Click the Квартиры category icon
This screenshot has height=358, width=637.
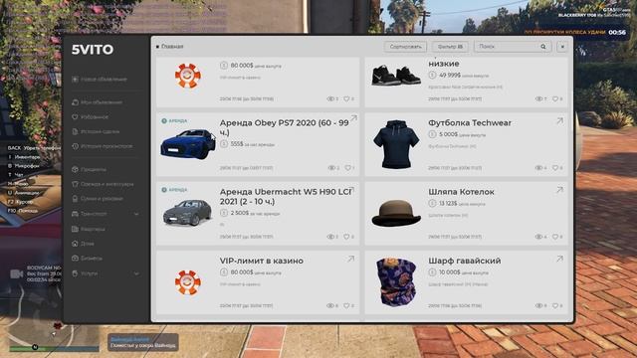[75, 229]
